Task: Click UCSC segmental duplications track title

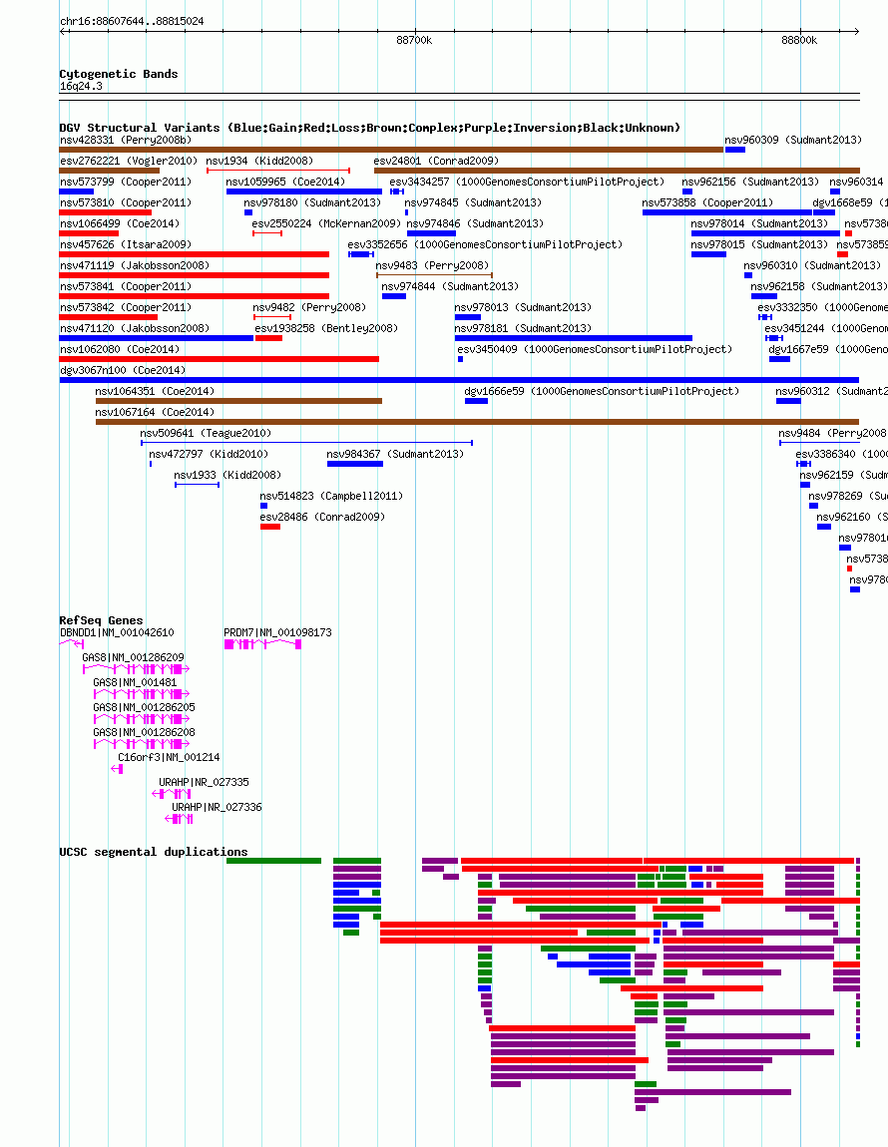Action: (154, 852)
